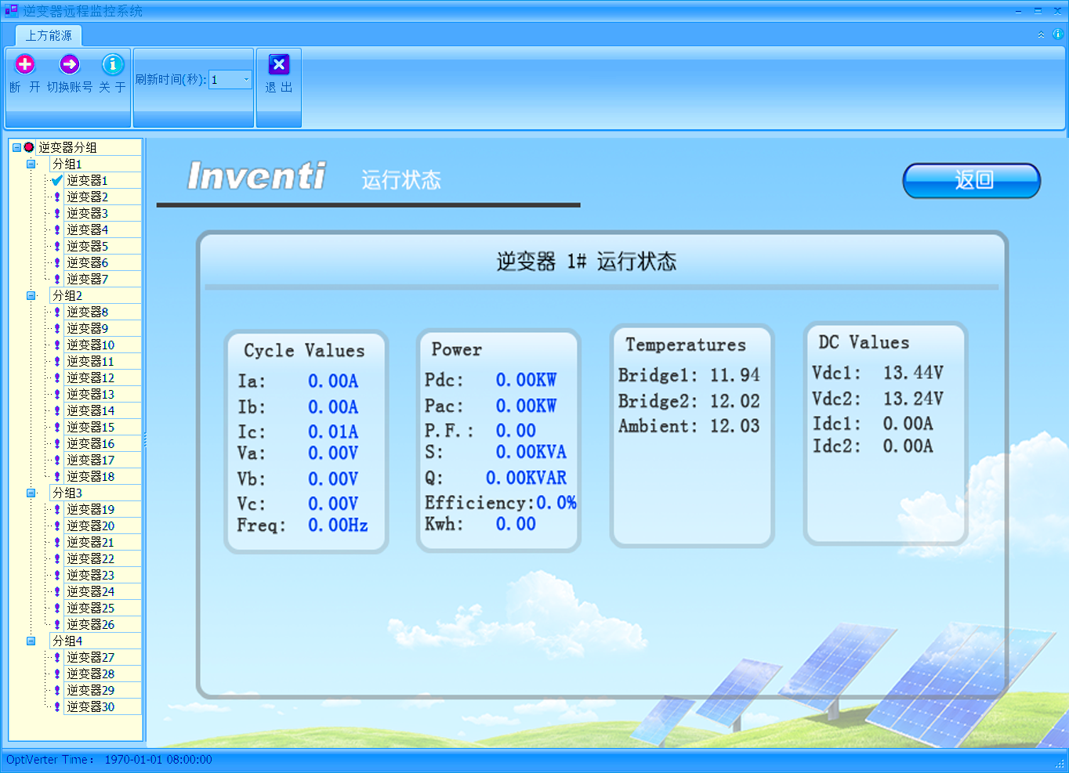Select the 上方能源 tab

tap(49, 35)
